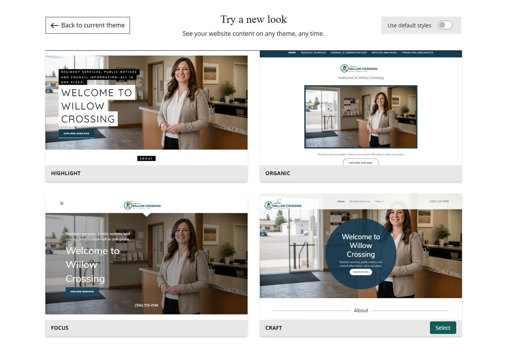Click Resident Services nav in Craft preview
Viewport: 507px width, 348px height.
click(360, 201)
